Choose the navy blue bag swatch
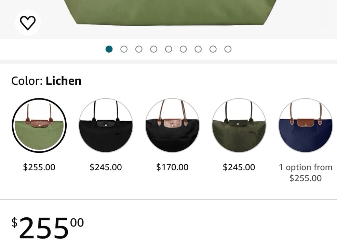This screenshot has width=337, height=244. (x=306, y=125)
